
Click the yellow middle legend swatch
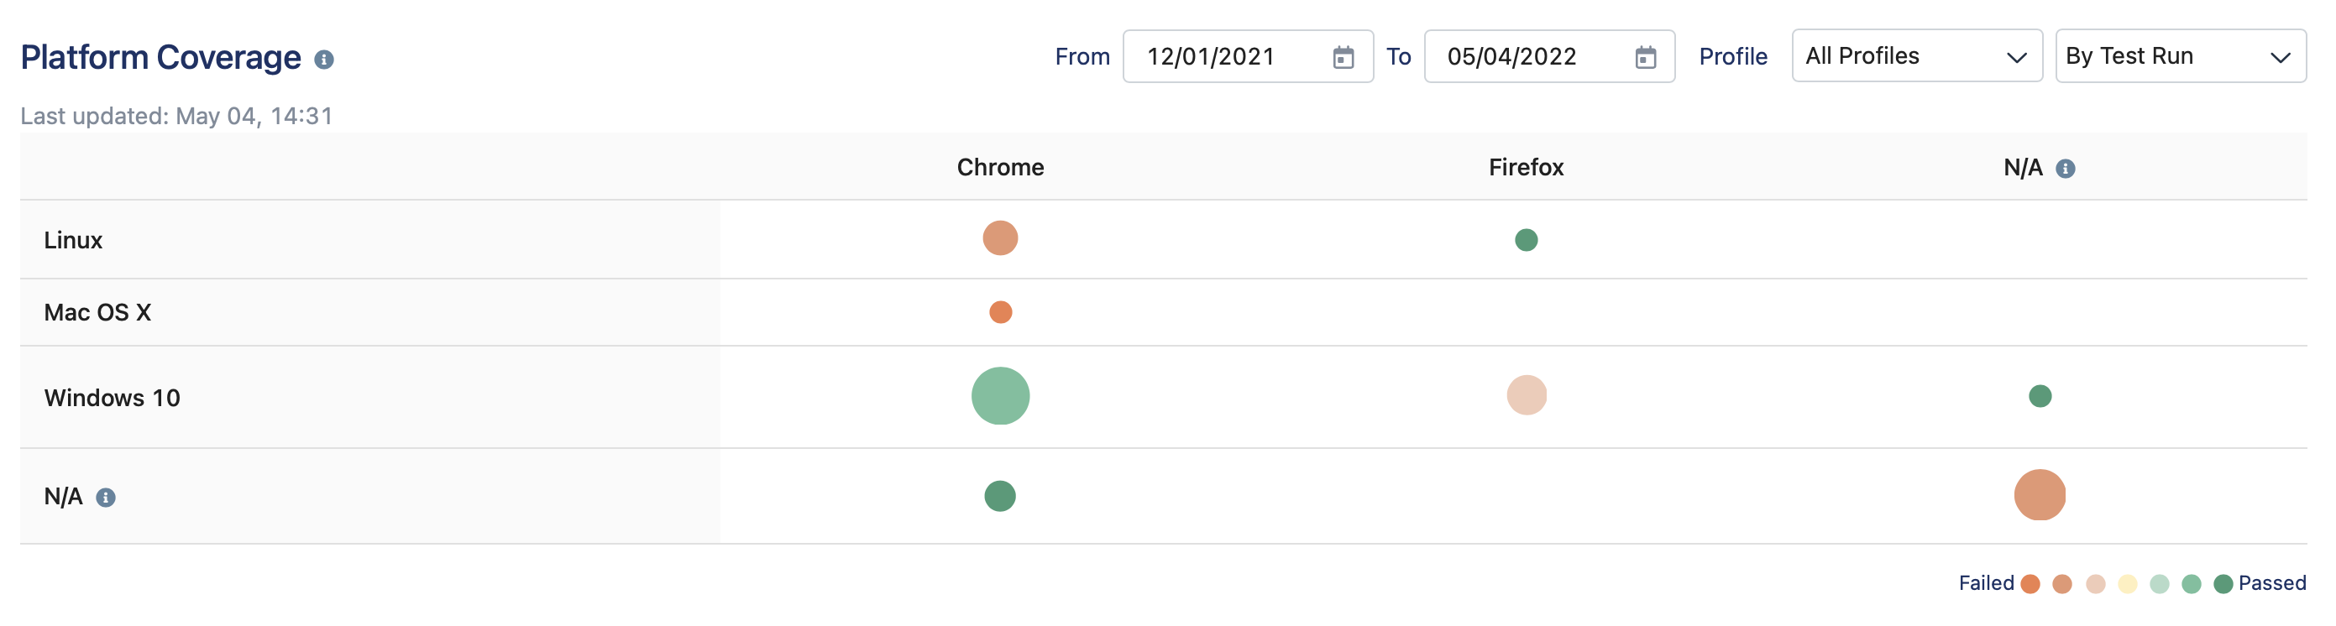pos(2127,584)
